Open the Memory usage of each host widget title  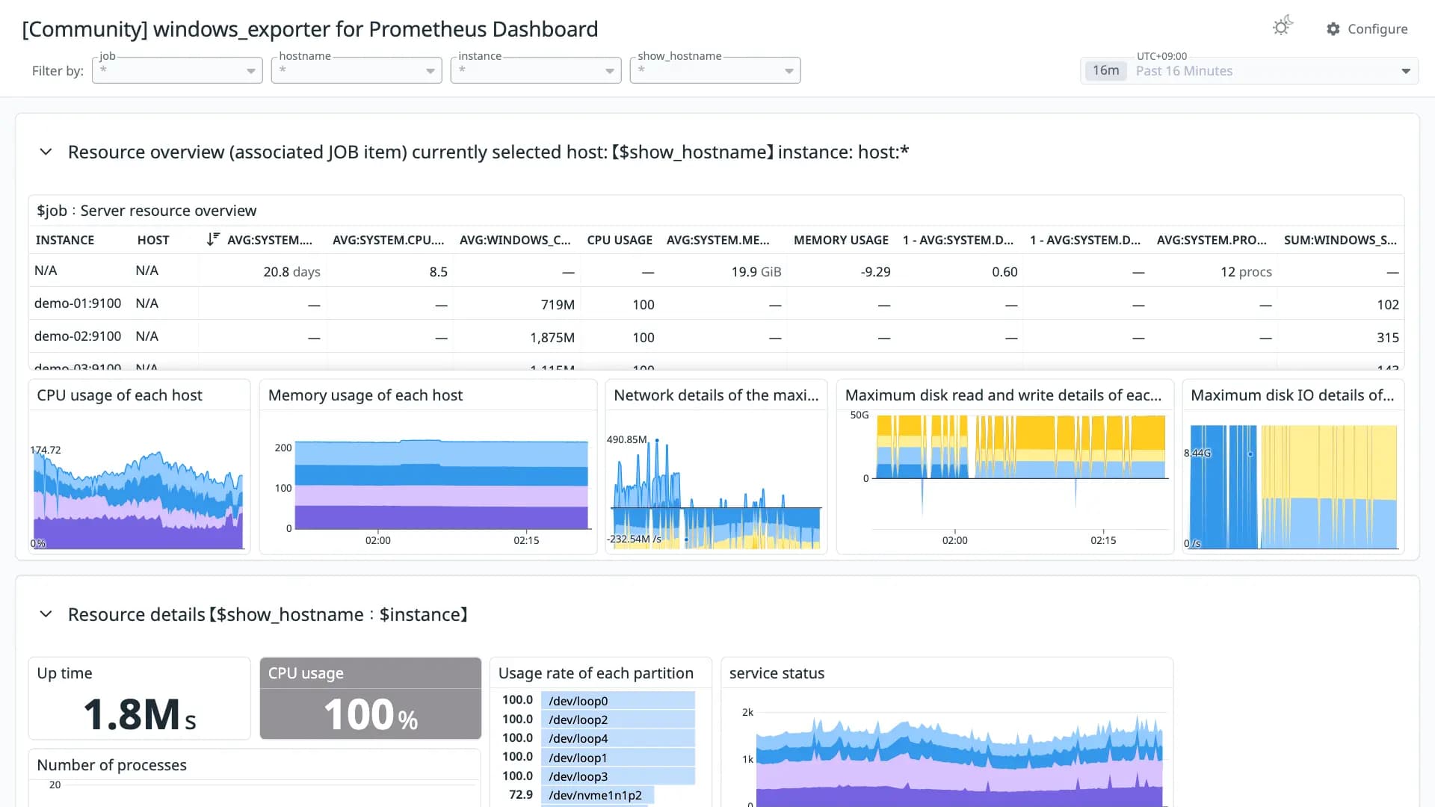pos(365,395)
